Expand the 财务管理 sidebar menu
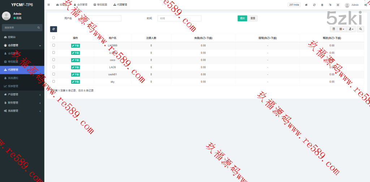The width and height of the screenshot is (370, 182). pos(22,103)
